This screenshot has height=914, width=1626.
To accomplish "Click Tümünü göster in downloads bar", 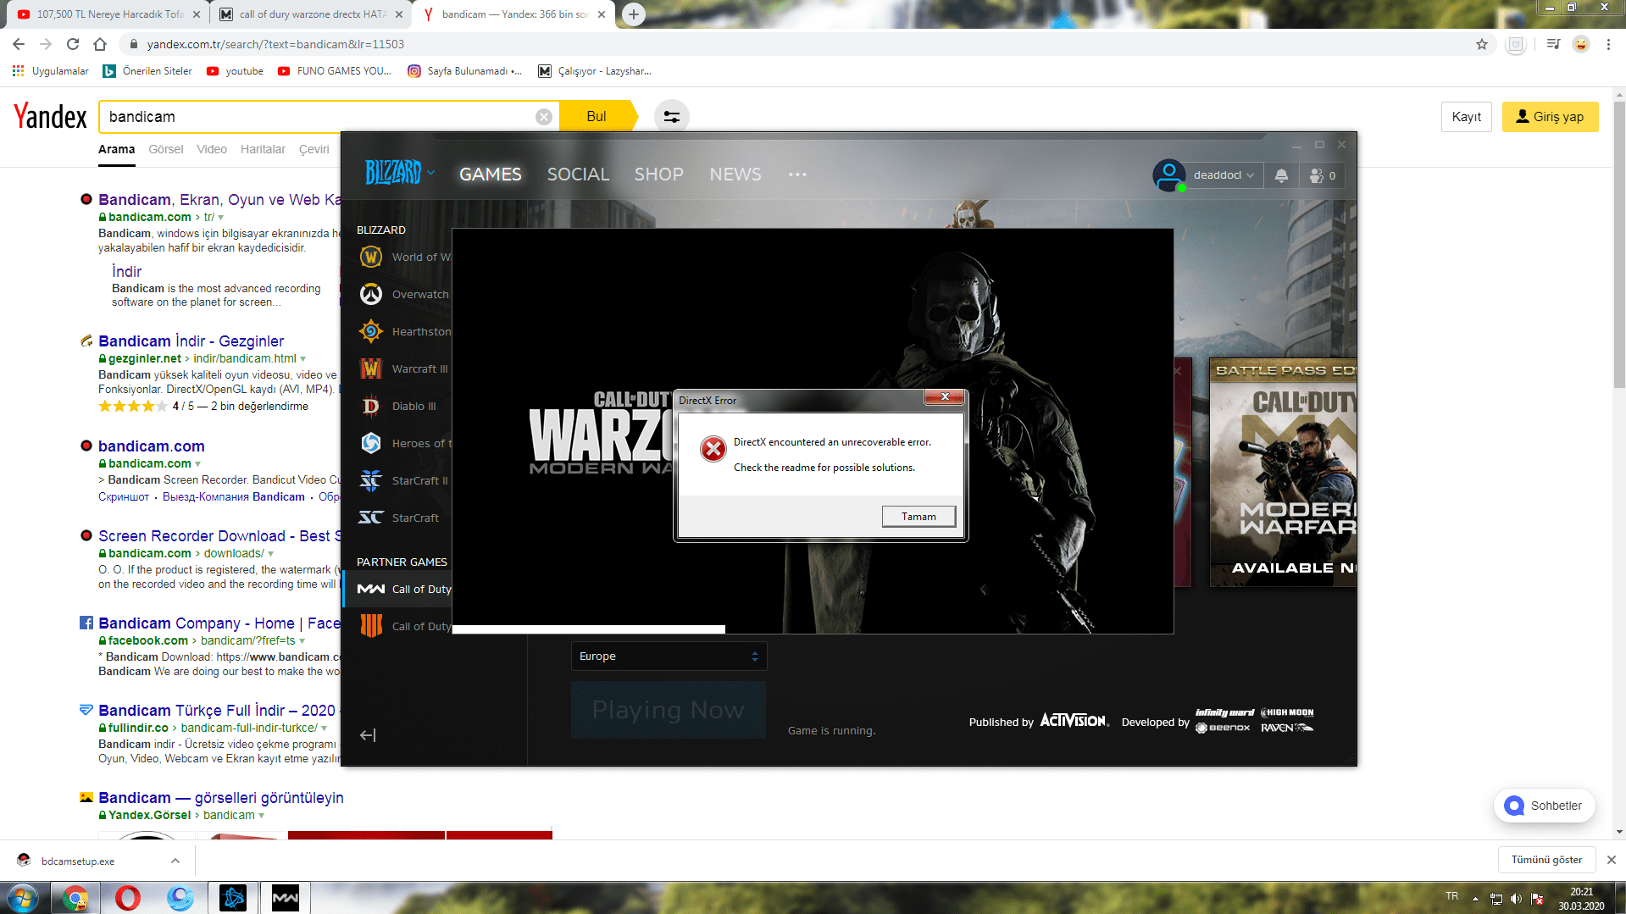I will tap(1546, 860).
